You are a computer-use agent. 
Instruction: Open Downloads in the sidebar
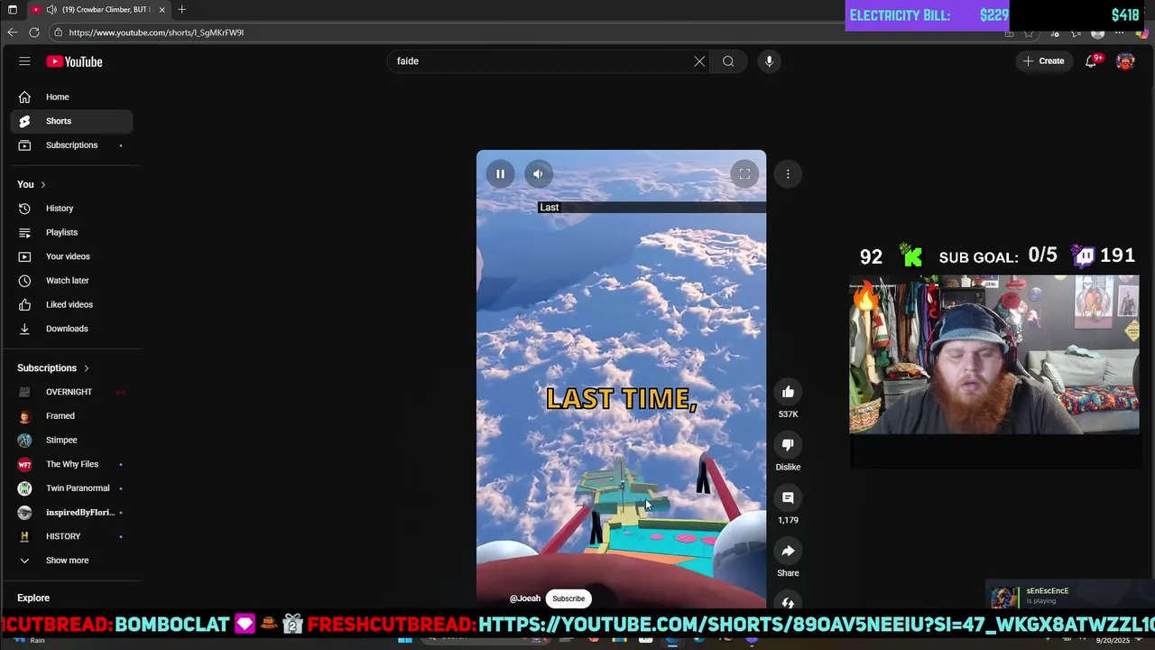point(72,329)
